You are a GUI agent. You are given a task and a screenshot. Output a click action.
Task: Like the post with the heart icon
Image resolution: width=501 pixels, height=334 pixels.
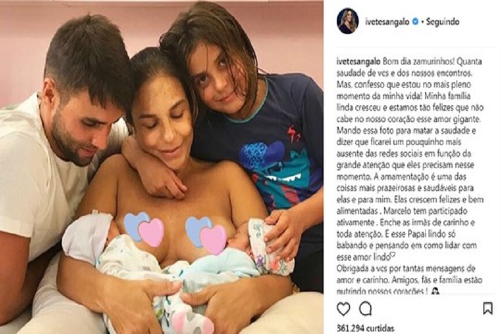point(343,309)
